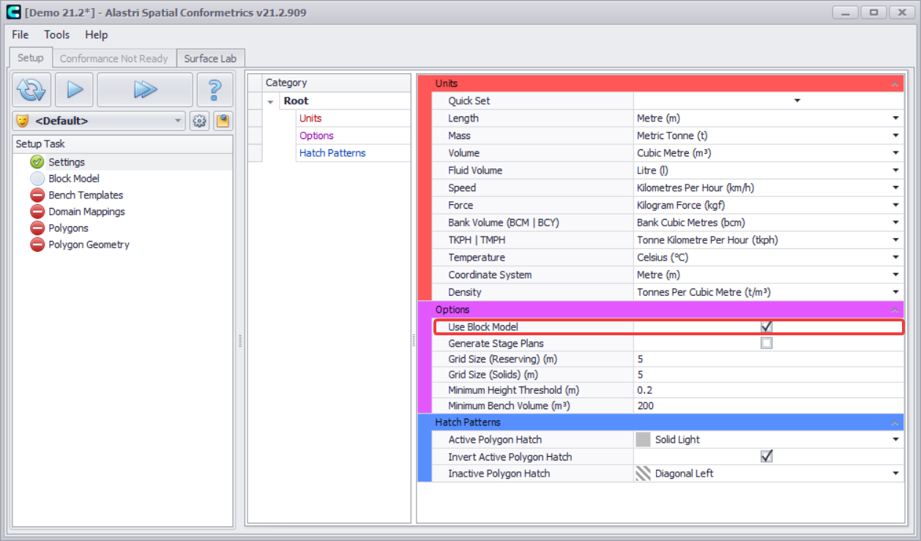Select the Polygon Geometry setup task
This screenshot has height=541, width=921.
pyautogui.click(x=89, y=245)
